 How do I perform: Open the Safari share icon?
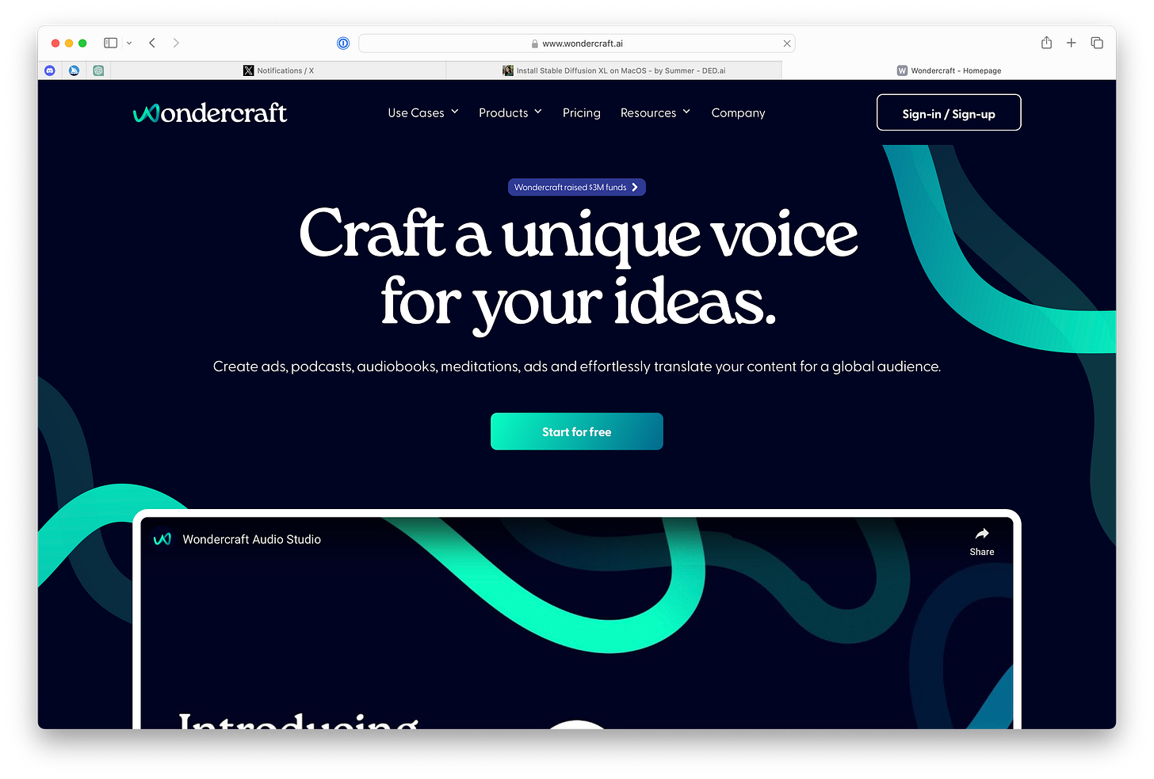[x=1046, y=43]
